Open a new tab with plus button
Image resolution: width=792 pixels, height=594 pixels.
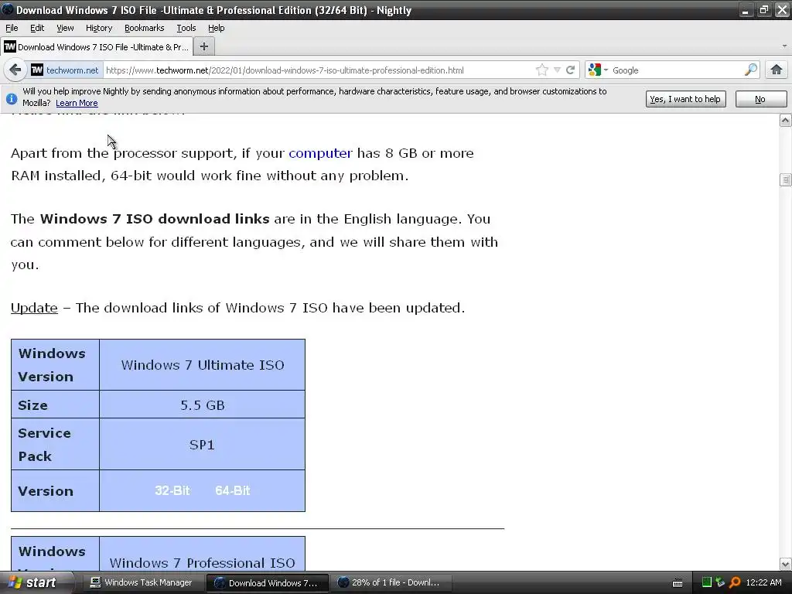203,46
